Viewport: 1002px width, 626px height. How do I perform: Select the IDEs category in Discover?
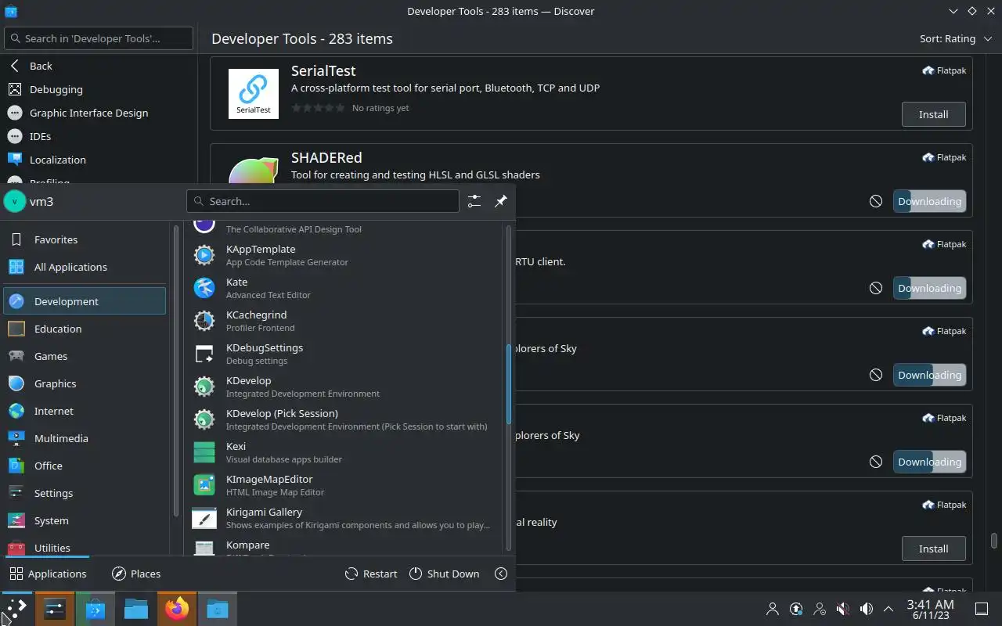tap(99, 136)
